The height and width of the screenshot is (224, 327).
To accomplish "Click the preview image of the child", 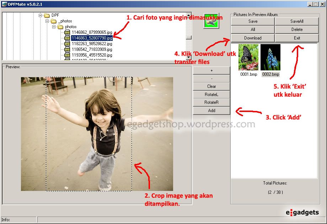I will [x=97, y=134].
